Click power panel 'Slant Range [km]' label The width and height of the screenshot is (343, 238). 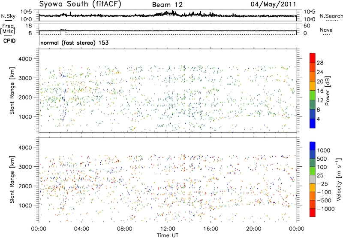(x=12, y=91)
